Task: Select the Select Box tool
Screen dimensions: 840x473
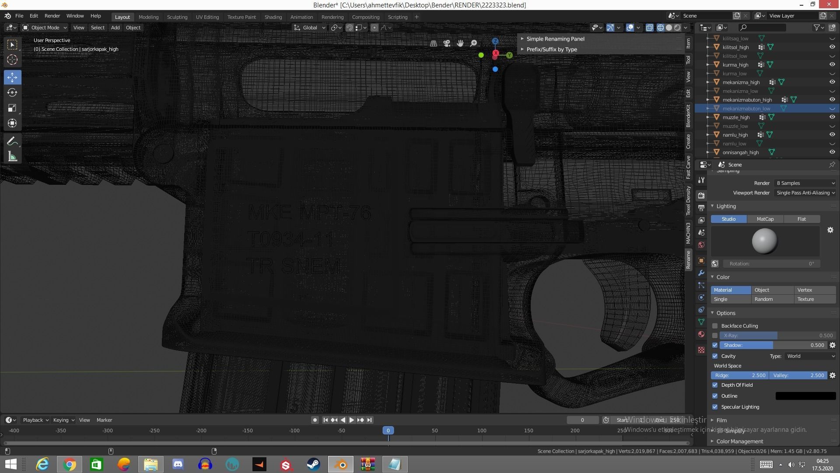Action: point(12,44)
